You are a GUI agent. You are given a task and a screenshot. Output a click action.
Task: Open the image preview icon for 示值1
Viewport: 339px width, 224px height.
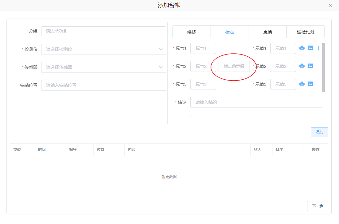pyautogui.click(x=311, y=48)
